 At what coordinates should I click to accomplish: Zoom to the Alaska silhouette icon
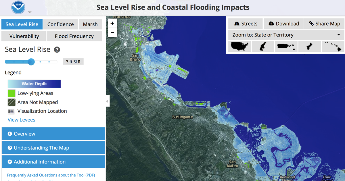tap(263, 46)
